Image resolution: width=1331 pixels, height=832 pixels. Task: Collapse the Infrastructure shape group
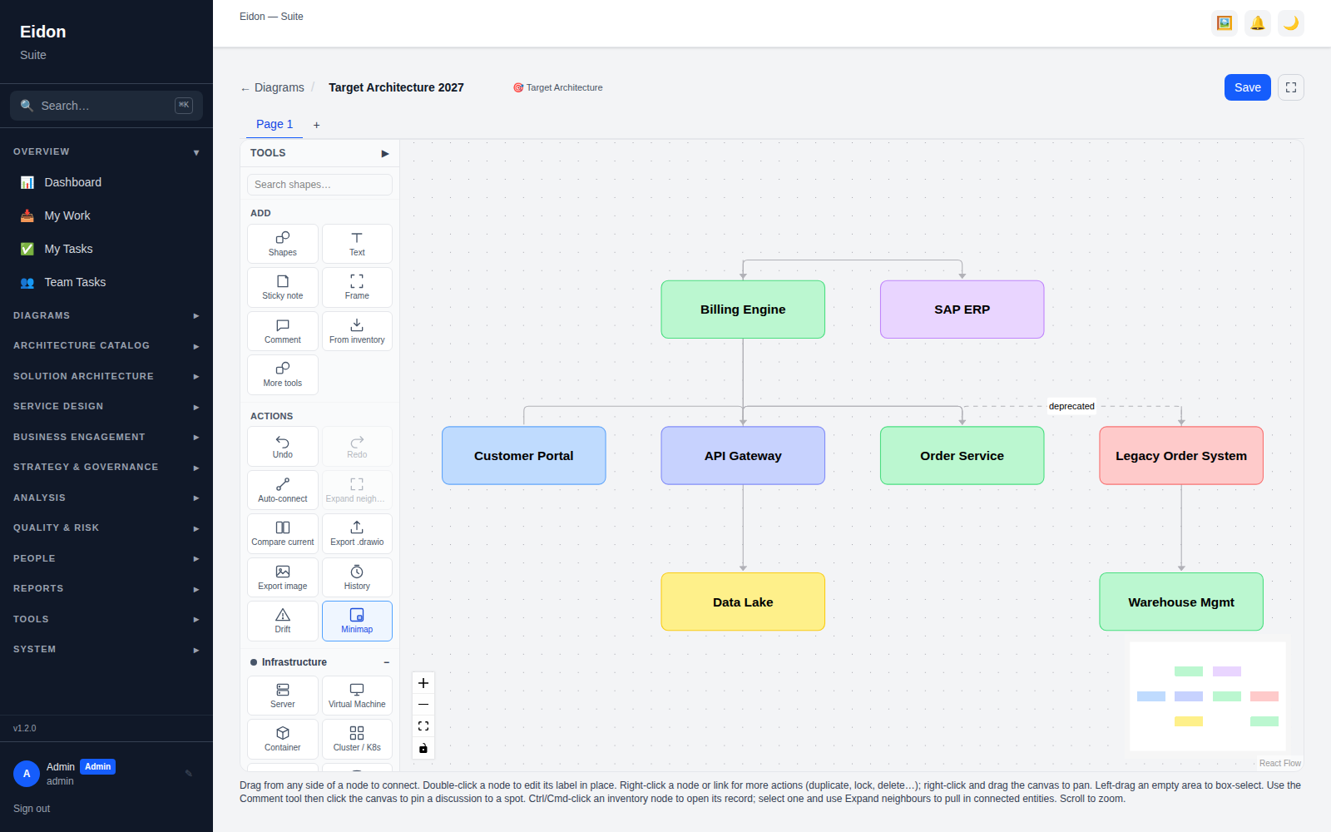pos(387,662)
